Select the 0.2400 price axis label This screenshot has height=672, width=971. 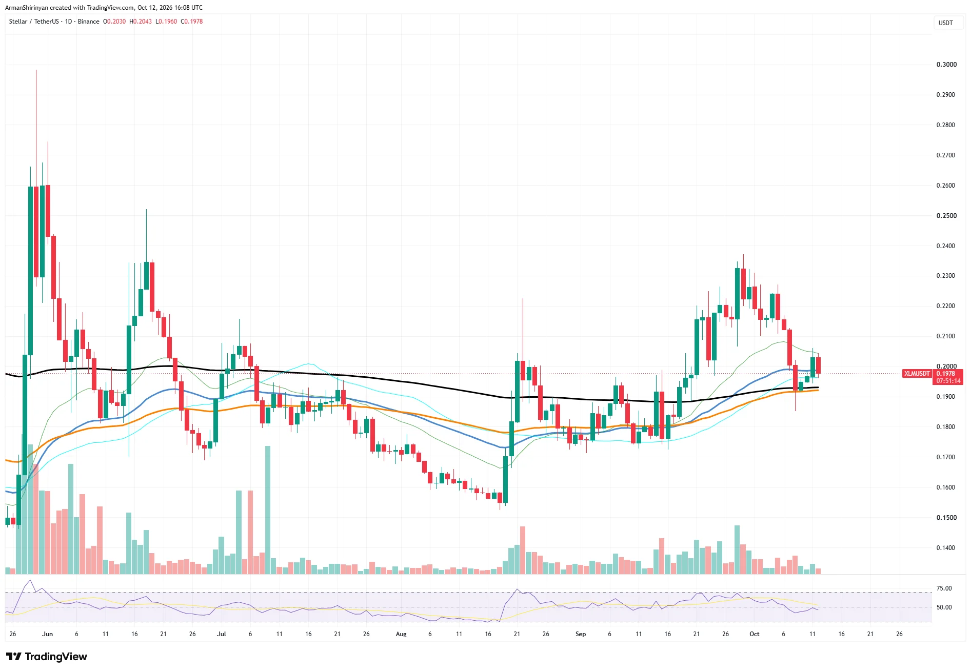946,246
